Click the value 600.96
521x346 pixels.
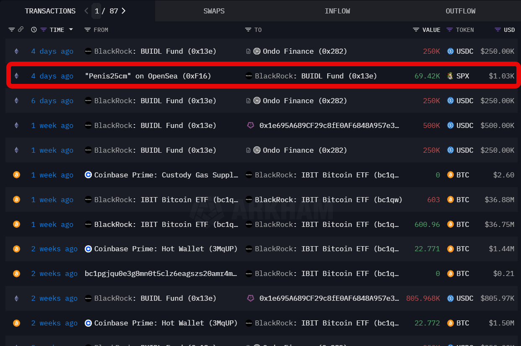[x=427, y=224]
